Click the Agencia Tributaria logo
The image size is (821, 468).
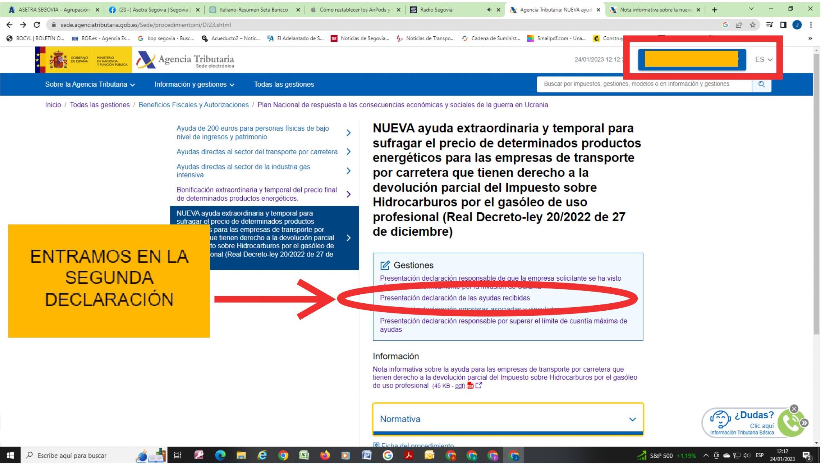[186, 60]
